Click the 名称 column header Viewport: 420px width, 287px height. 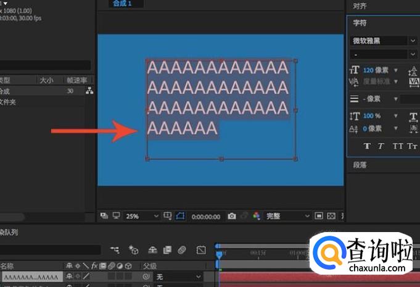(x=7, y=266)
